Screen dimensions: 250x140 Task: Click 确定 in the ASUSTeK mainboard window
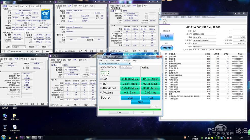102,51
